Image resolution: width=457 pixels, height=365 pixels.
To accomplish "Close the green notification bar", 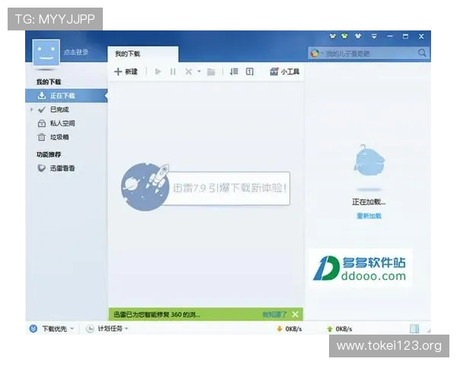I will pos(296,314).
